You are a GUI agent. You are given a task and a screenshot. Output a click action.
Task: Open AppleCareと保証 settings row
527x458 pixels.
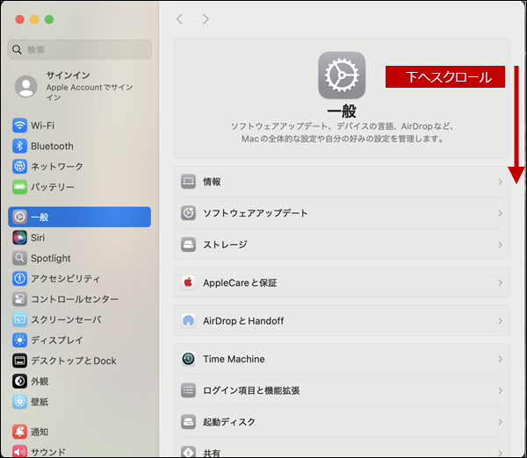342,283
